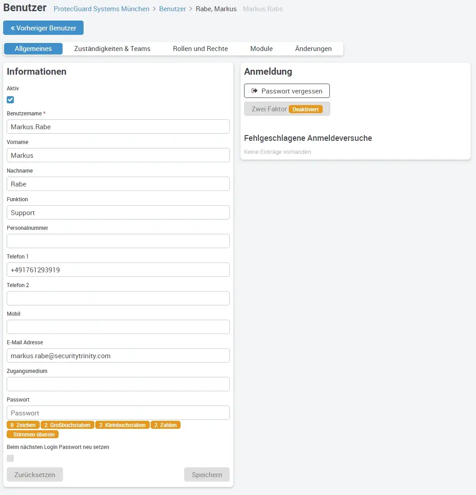This screenshot has width=476, height=495.
Task: Open the Zuständigkeiten & Teams tab
Action: 112,49
